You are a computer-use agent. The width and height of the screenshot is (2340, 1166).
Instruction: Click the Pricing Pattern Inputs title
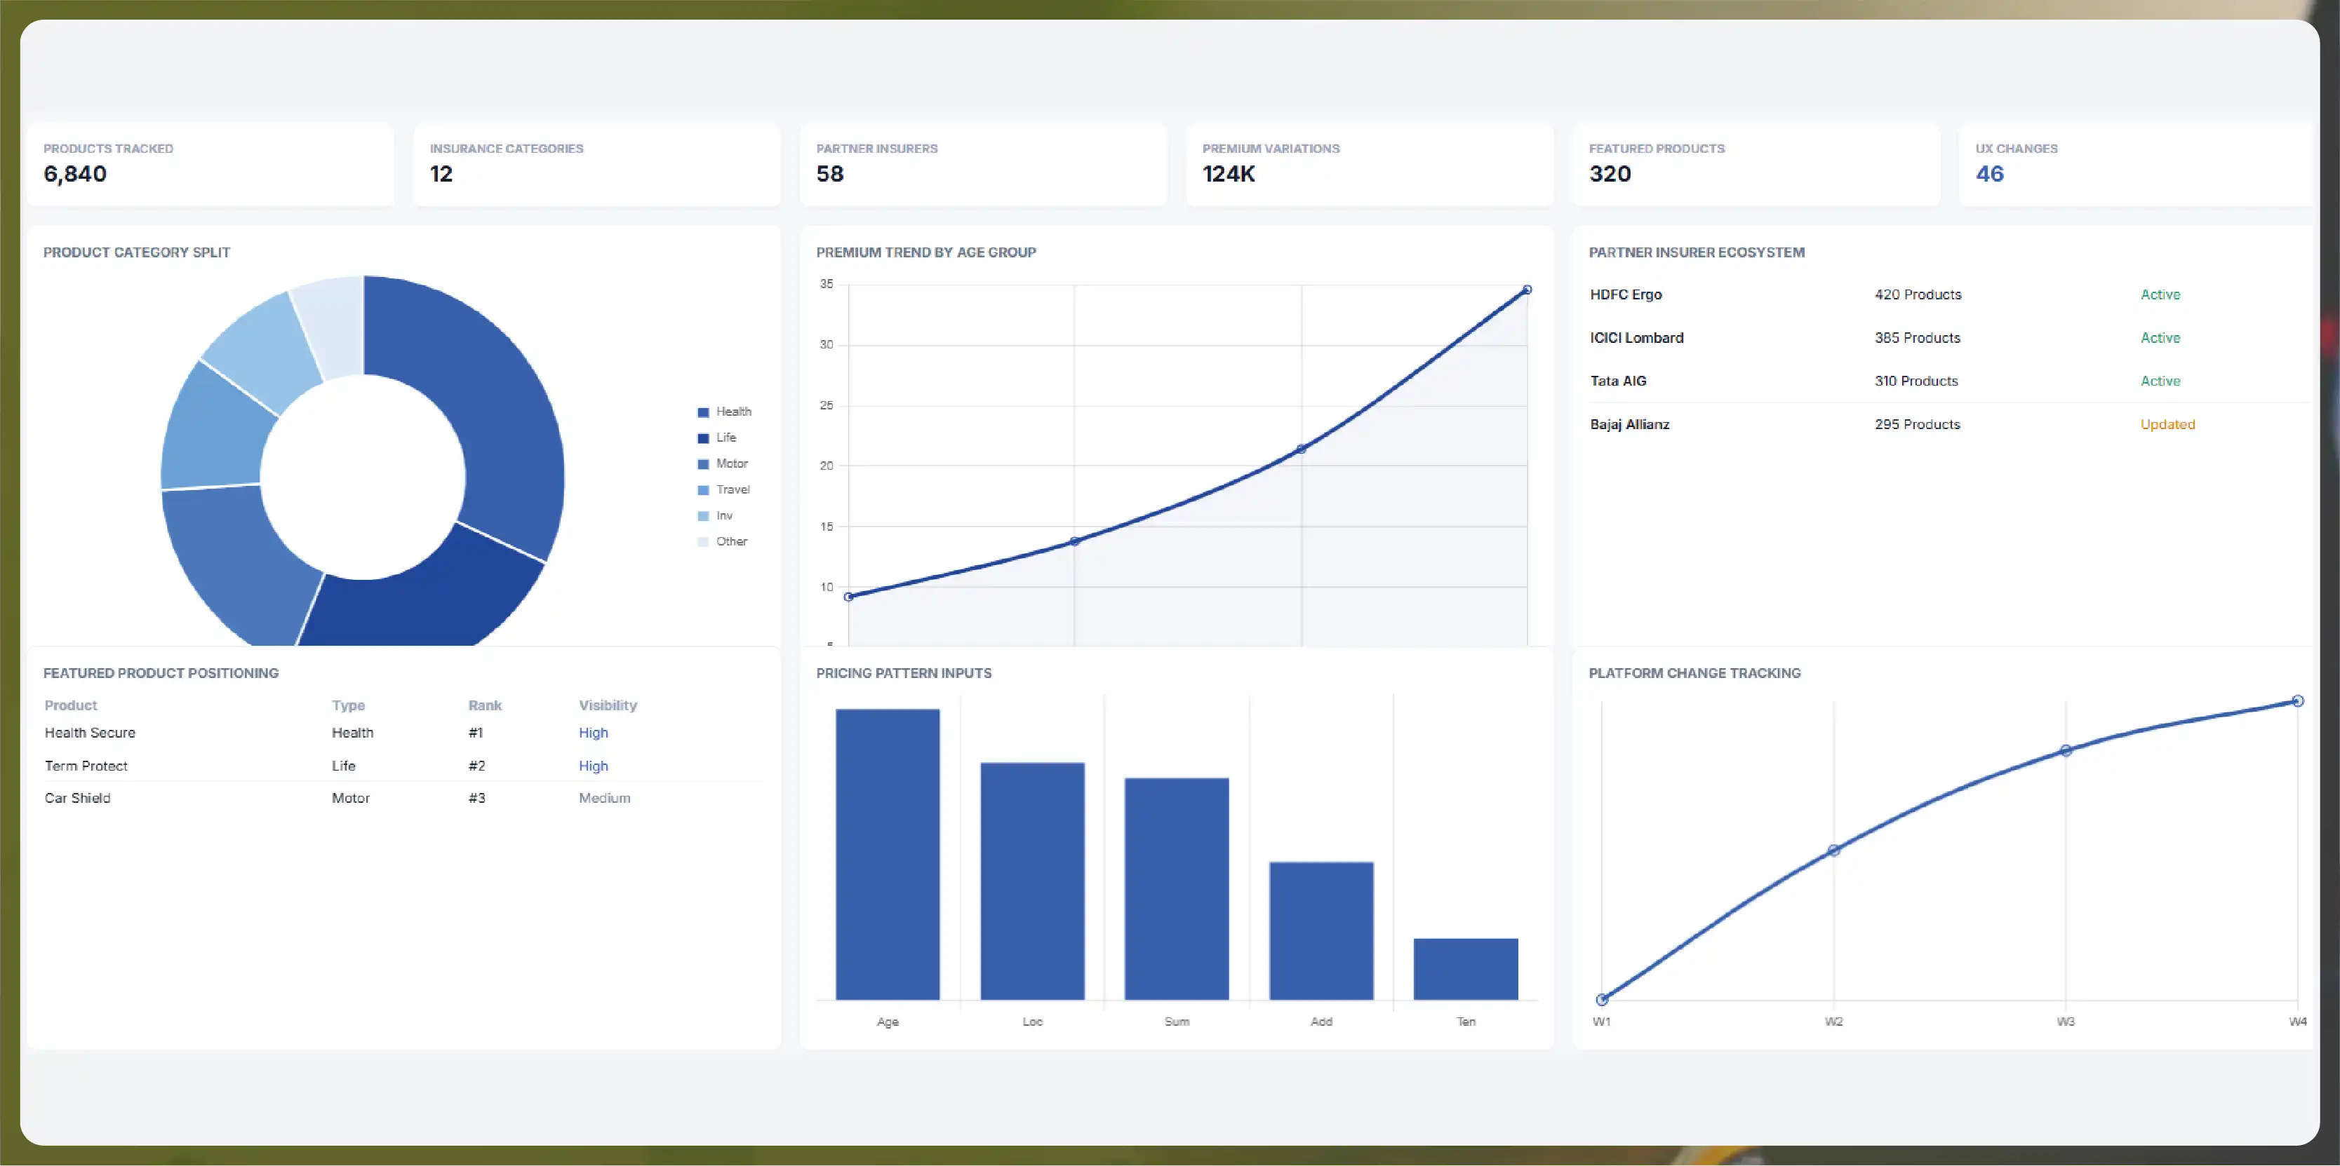(x=903, y=673)
